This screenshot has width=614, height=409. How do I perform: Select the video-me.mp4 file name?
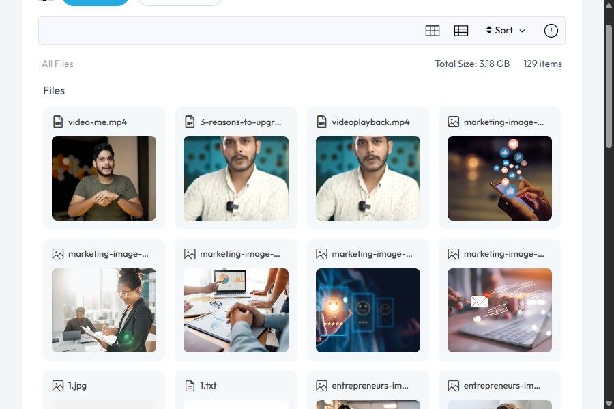[98, 122]
